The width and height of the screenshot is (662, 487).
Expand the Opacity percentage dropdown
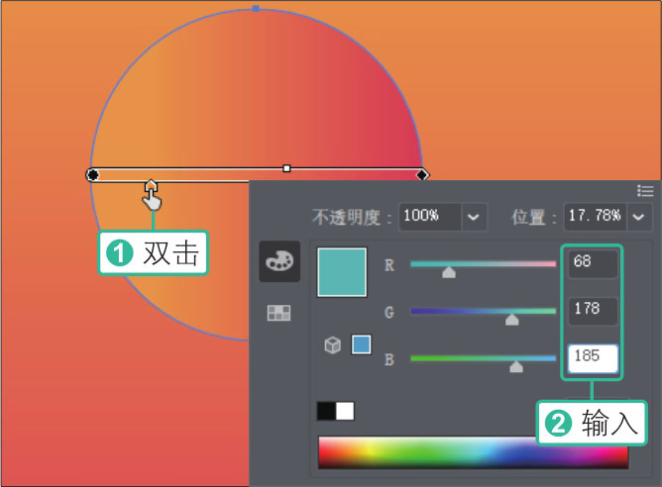click(x=475, y=216)
